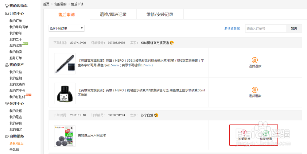Viewport: 307px width, 154px height.
Task: Go to 首页 in breadcrumb
Action: (x=46, y=4)
